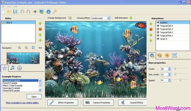191x111 pixels.
Task: Move animation down with green down arrow
Action: [151, 40]
